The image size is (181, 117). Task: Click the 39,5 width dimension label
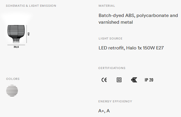click(16, 47)
